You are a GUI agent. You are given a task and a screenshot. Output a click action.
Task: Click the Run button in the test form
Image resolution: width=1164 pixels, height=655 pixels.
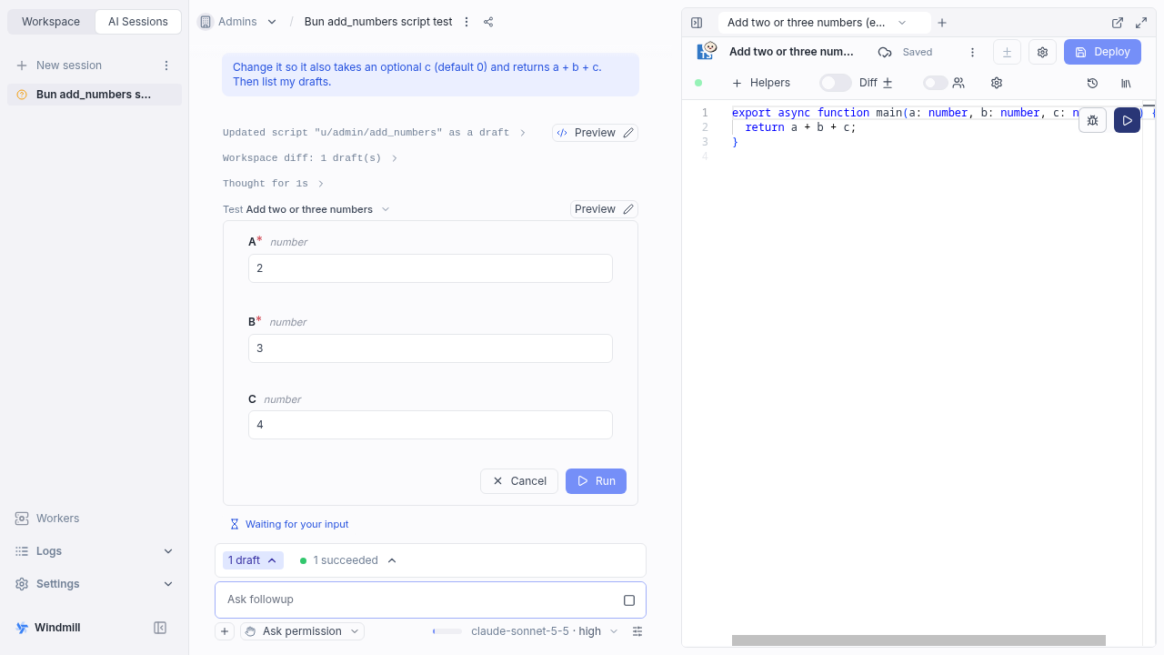pos(596,481)
